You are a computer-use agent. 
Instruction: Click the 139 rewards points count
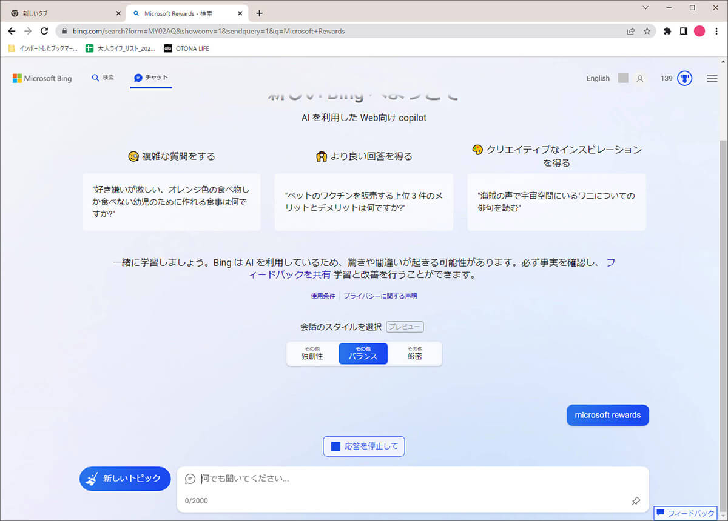666,78
